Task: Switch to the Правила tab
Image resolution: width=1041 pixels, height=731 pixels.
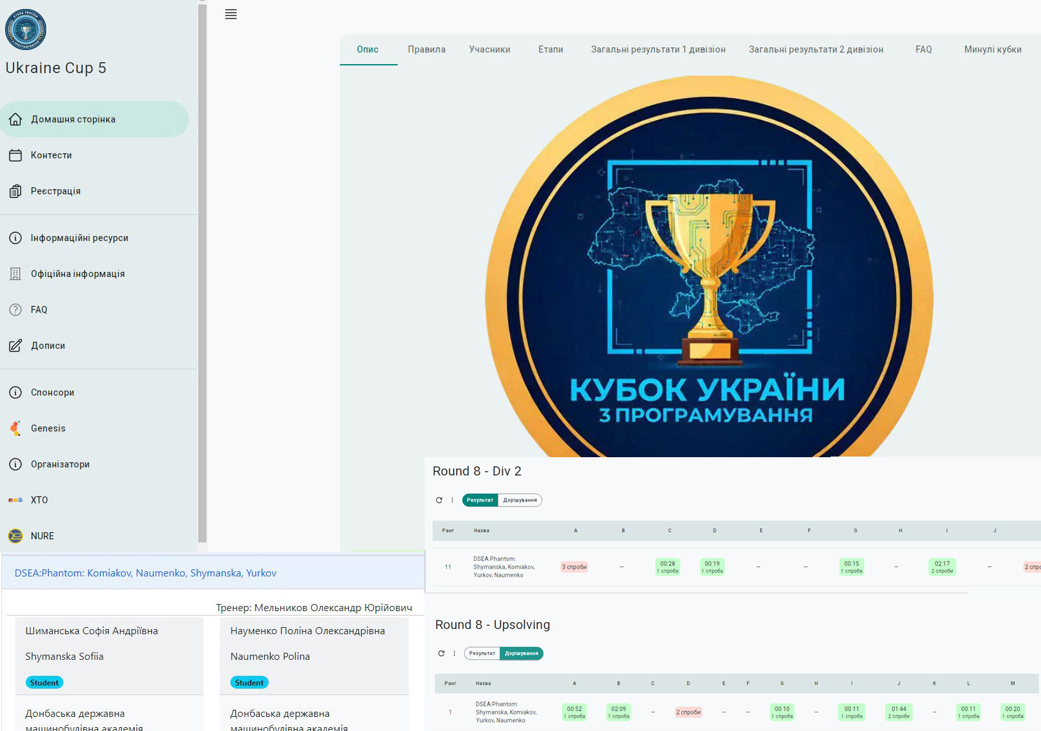Action: 427,49
